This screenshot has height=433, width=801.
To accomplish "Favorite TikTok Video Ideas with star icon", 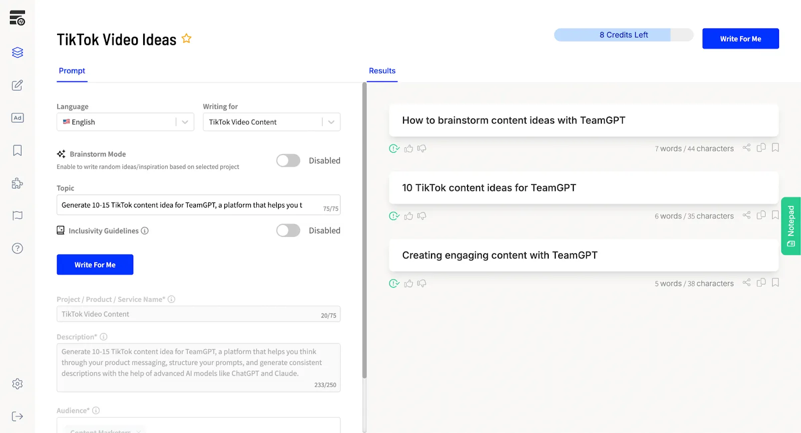I will 186,38.
